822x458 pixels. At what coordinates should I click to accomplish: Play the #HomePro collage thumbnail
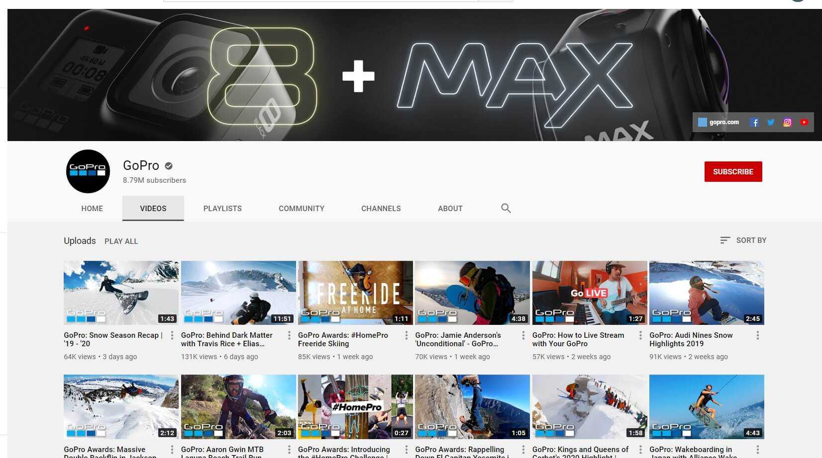pos(355,407)
